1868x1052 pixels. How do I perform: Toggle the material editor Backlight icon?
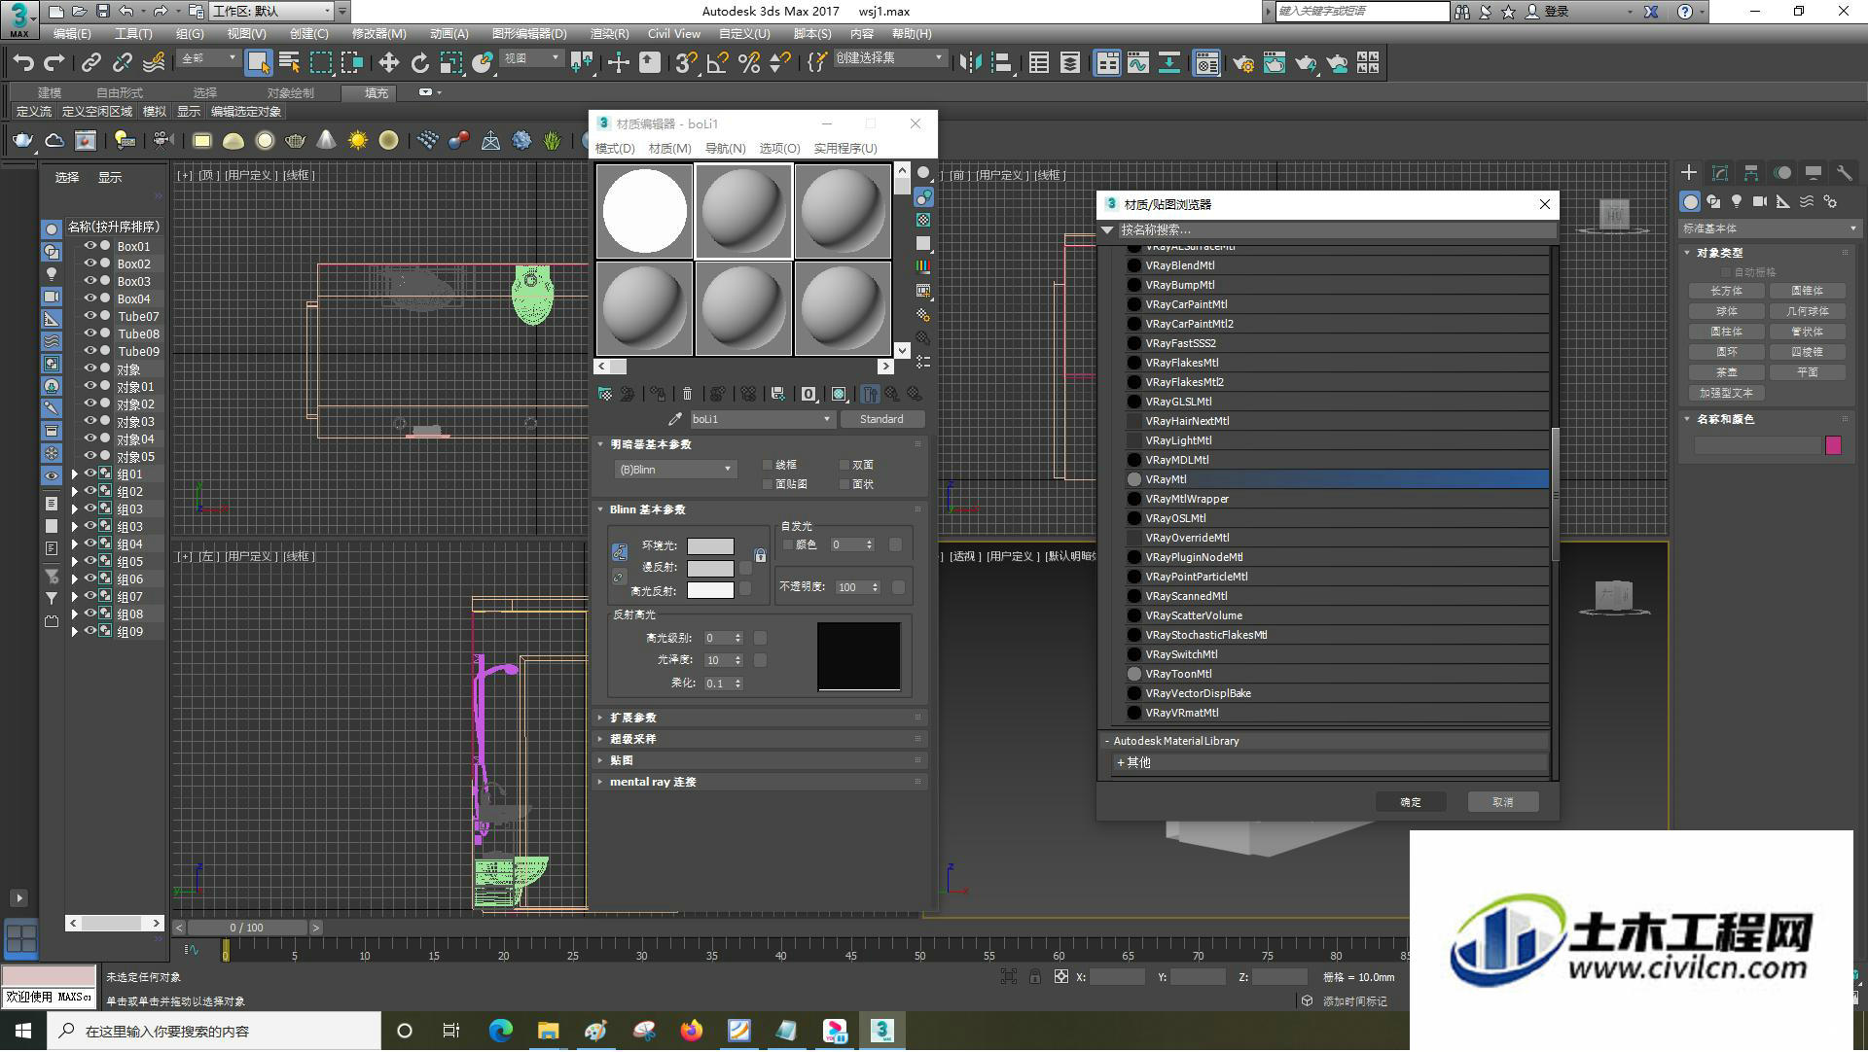coord(923,196)
